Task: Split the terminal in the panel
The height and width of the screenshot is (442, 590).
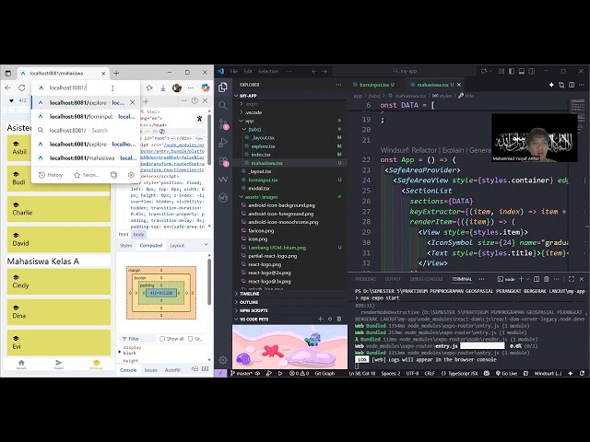Action: click(537, 279)
